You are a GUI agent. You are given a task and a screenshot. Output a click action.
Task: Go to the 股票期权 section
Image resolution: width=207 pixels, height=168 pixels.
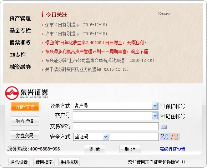(20, 43)
